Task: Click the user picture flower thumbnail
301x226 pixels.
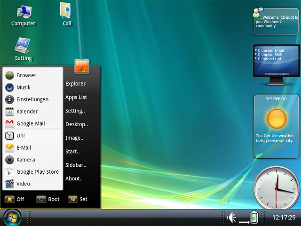Action: pyautogui.click(x=82, y=66)
